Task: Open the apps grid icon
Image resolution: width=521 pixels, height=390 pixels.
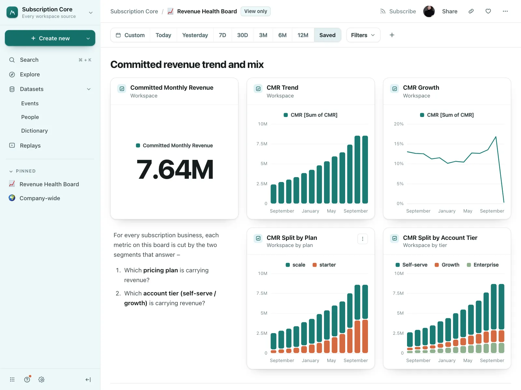Action: pyautogui.click(x=12, y=379)
